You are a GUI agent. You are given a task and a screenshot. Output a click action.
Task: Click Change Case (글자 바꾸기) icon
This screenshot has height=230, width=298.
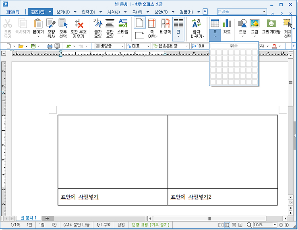click(x=197, y=24)
